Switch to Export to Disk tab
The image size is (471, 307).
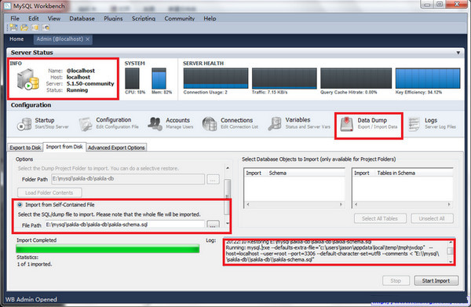click(x=25, y=148)
